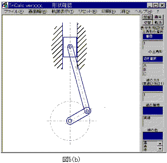Image resolution: width=167 pixels, height=163 pixels.
Task: Click the line color list scroll up arrow
Action: 160,143
